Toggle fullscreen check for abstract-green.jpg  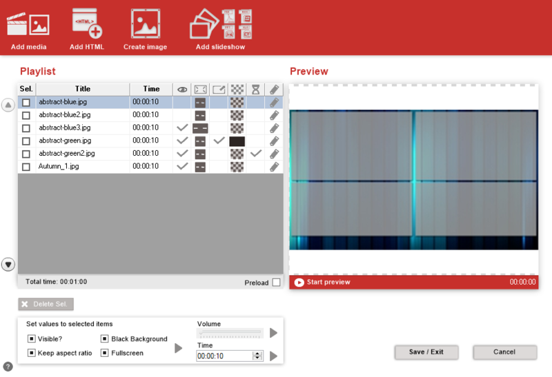pyautogui.click(x=219, y=141)
